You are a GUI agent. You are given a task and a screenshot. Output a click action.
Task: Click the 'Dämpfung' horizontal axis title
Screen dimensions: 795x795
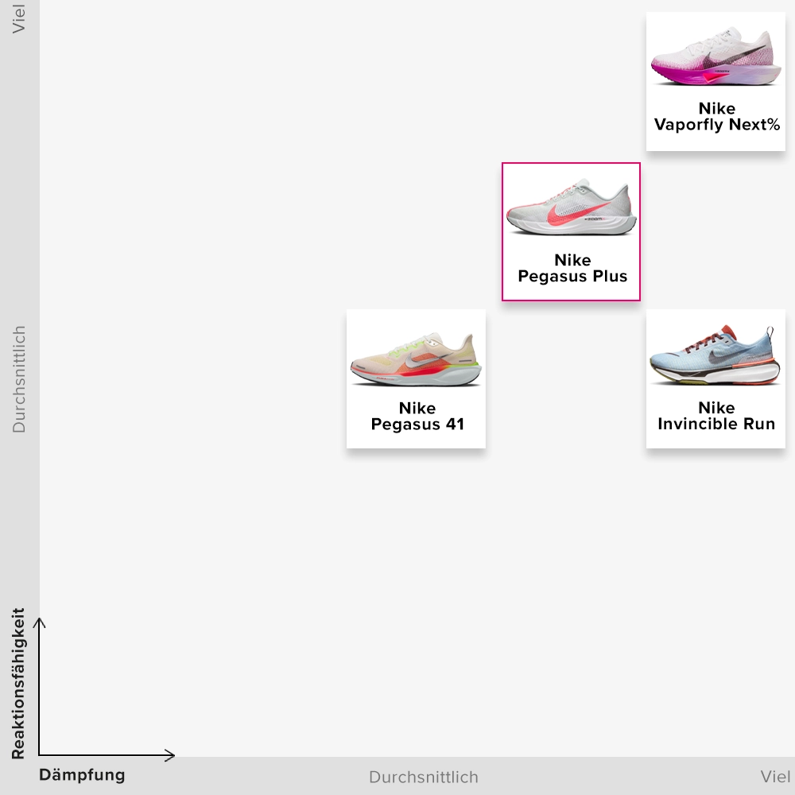pyautogui.click(x=82, y=776)
